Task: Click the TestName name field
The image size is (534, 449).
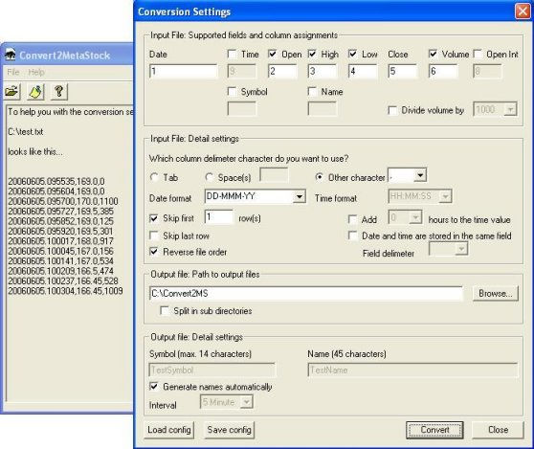Action: pos(412,370)
